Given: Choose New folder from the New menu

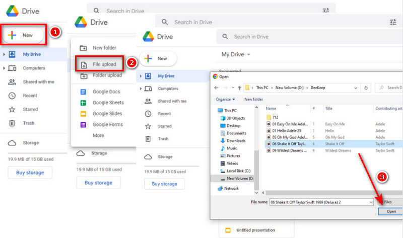Looking at the screenshot, I should pyautogui.click(x=104, y=48).
